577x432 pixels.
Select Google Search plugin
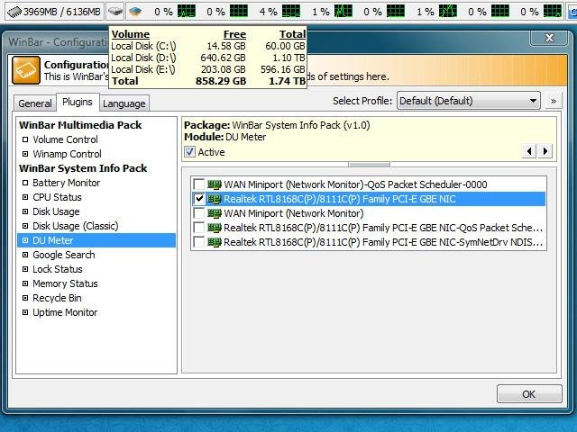tap(64, 255)
